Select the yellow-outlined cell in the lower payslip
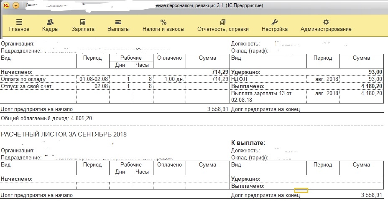 click(301, 190)
